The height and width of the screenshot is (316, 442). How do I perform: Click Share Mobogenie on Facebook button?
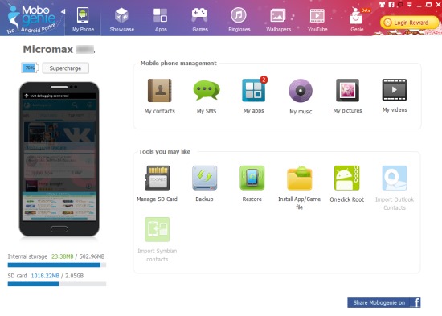click(384, 302)
